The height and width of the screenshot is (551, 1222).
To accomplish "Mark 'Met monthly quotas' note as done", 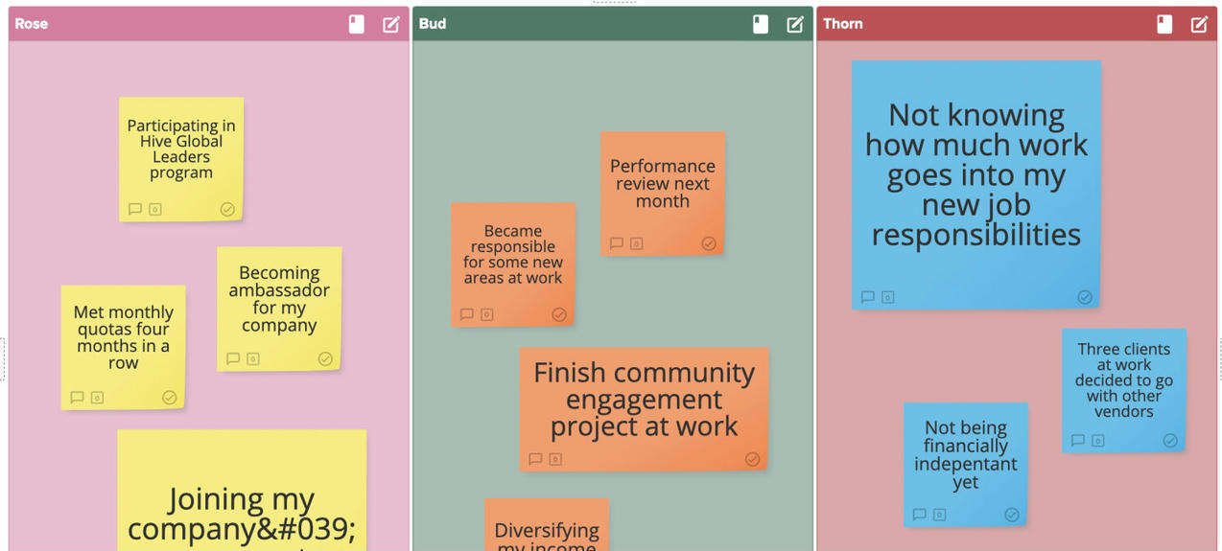I will tap(170, 398).
